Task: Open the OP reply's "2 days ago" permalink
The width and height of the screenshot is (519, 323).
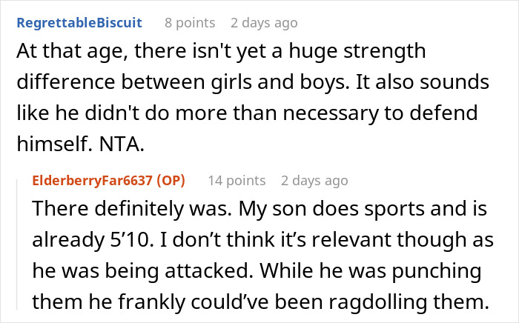Action: 314,180
